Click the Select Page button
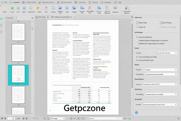 point(142,23)
